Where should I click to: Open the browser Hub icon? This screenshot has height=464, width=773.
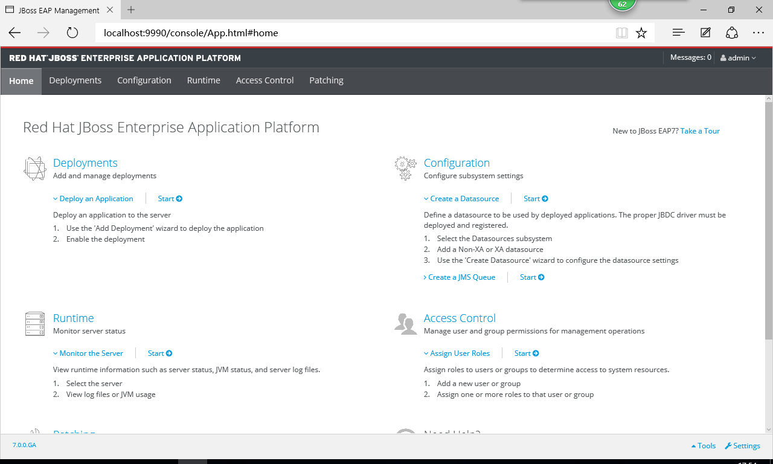[679, 33]
